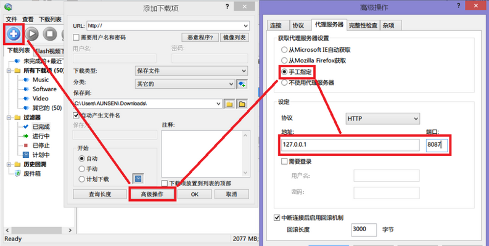The height and width of the screenshot is (246, 489).
Task: Check the place item at top of list checkbox
Action: 165,183
